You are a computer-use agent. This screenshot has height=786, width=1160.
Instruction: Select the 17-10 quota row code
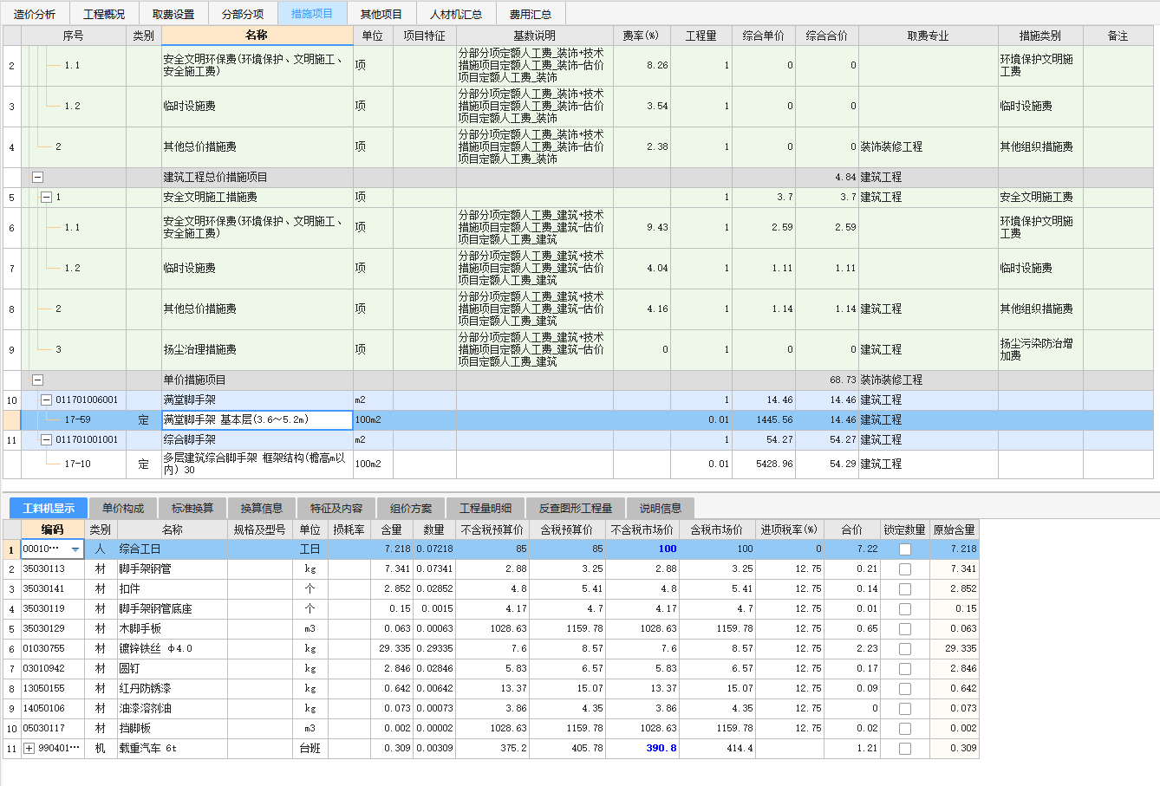tap(77, 464)
